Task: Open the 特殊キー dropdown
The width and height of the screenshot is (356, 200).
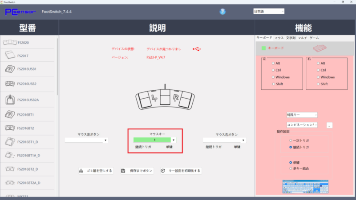Action: (302, 115)
